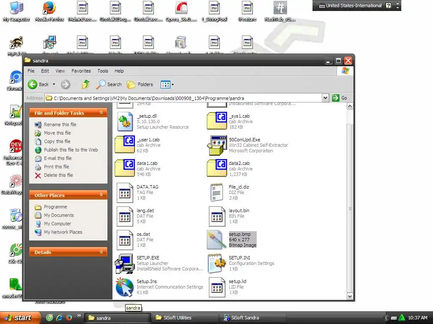This screenshot has width=433, height=324.
Task: Toggle the Folders pane
Action: point(140,84)
